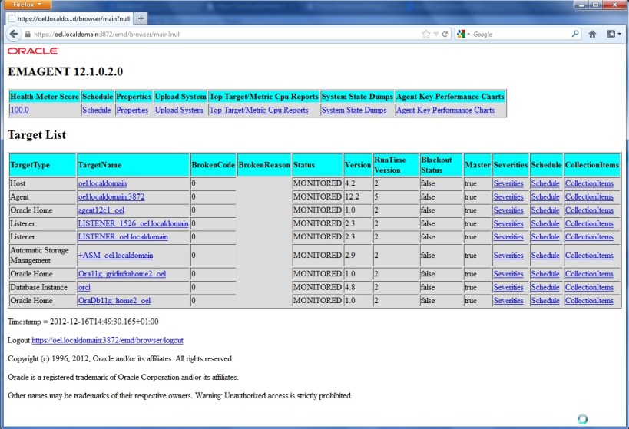Open Schedule for the Host row

pos(545,183)
